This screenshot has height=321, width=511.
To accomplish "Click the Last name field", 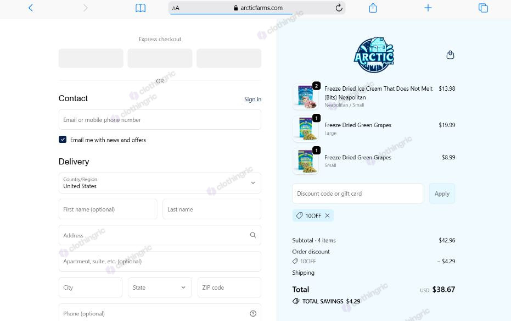I will coord(212,209).
